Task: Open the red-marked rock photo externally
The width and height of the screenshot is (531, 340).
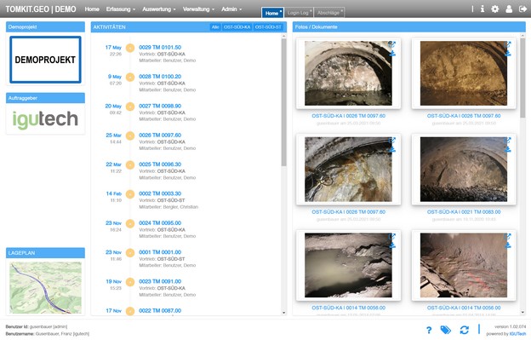Action: pos(507,236)
